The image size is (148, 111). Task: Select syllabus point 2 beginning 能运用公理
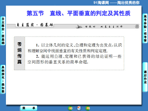[x=78, y=57]
